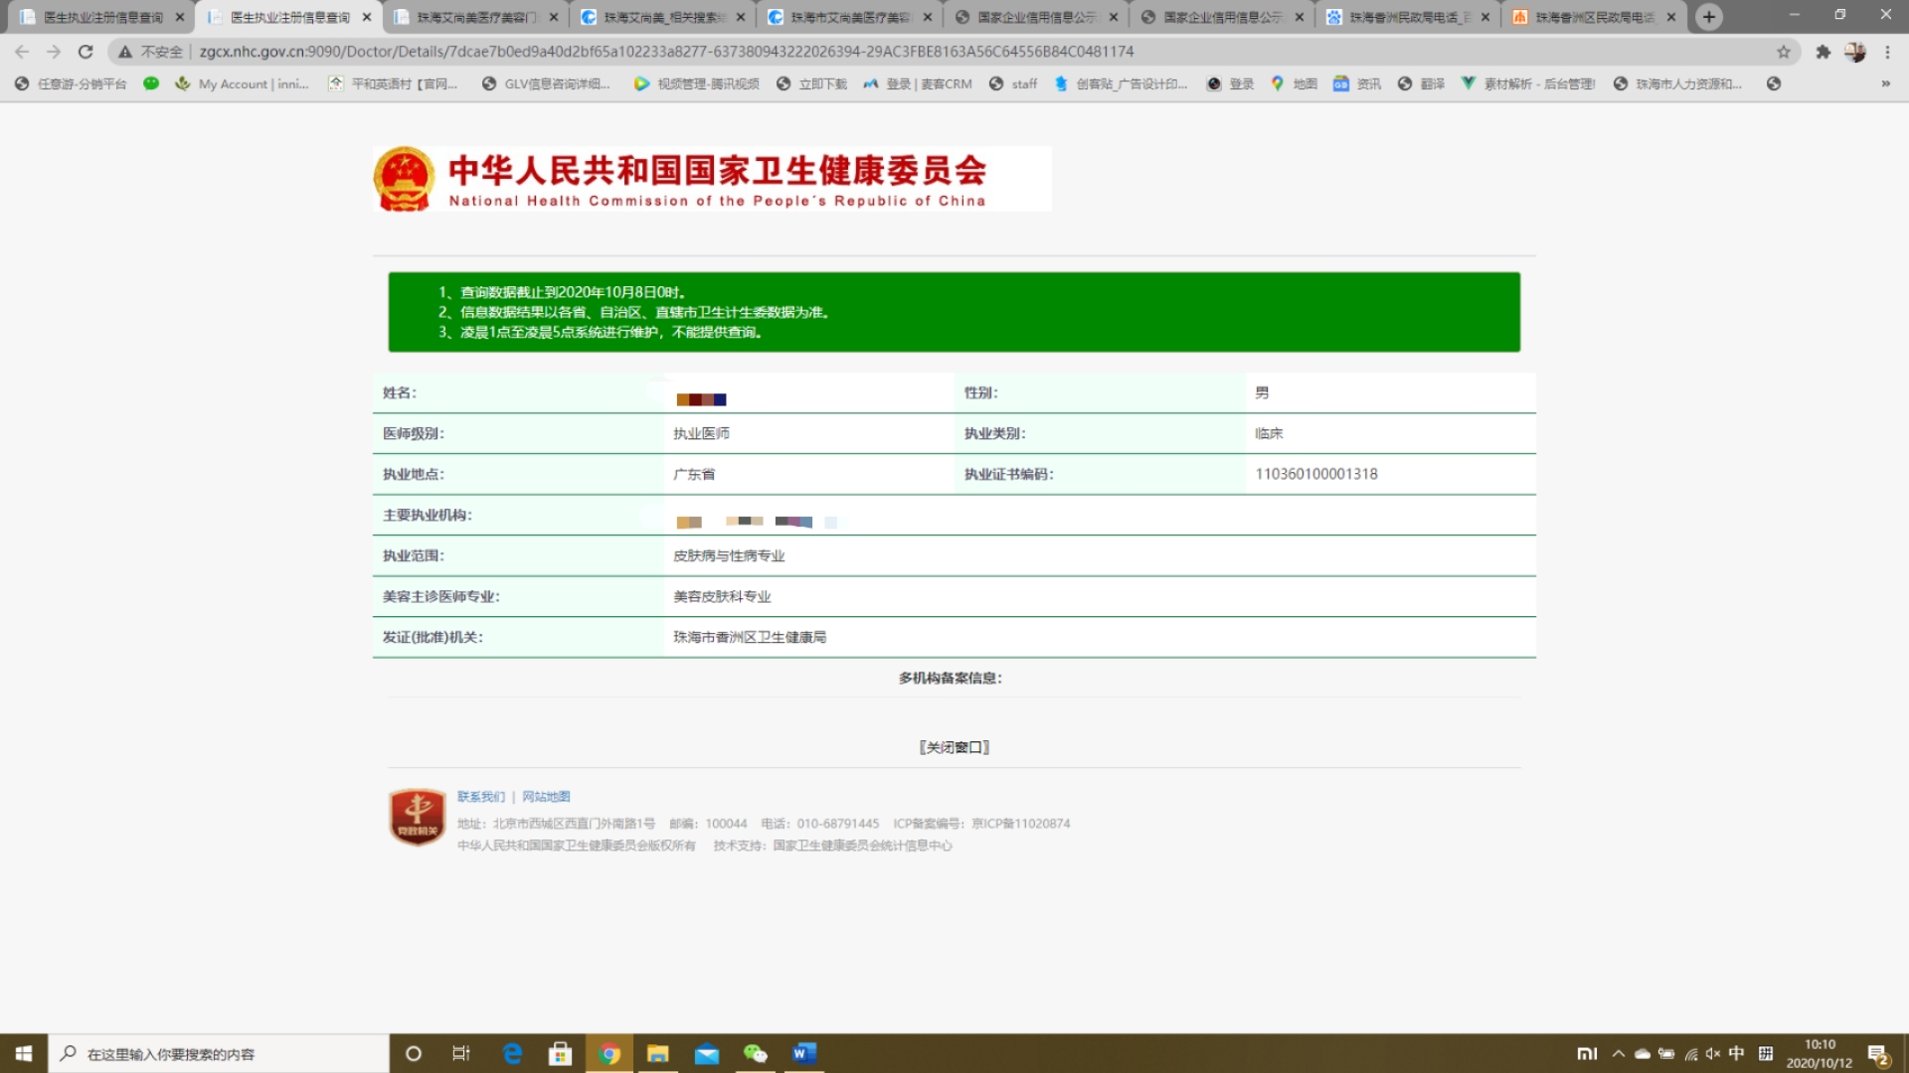The height and width of the screenshot is (1073, 1909).
Task: Open WeChat from the taskbar
Action: 756,1053
